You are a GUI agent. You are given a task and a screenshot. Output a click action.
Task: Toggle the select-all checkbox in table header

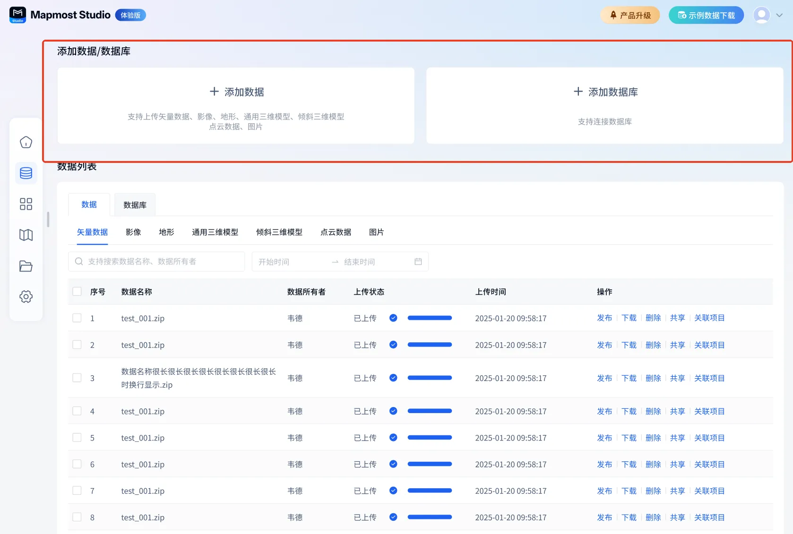[77, 291]
